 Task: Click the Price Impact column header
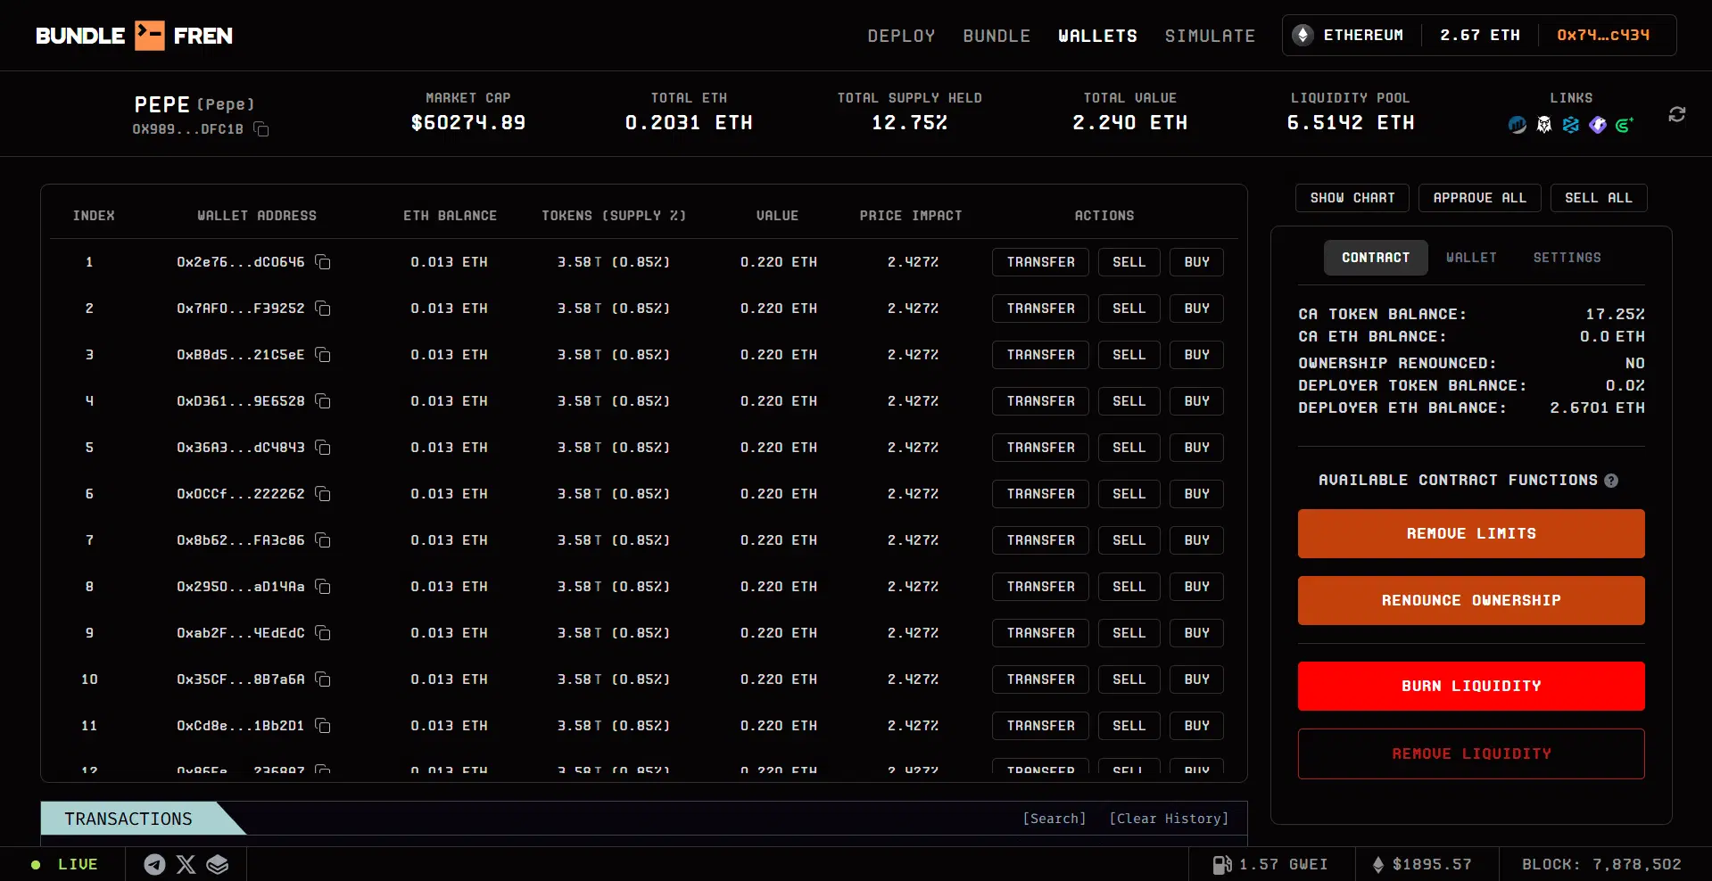911,216
